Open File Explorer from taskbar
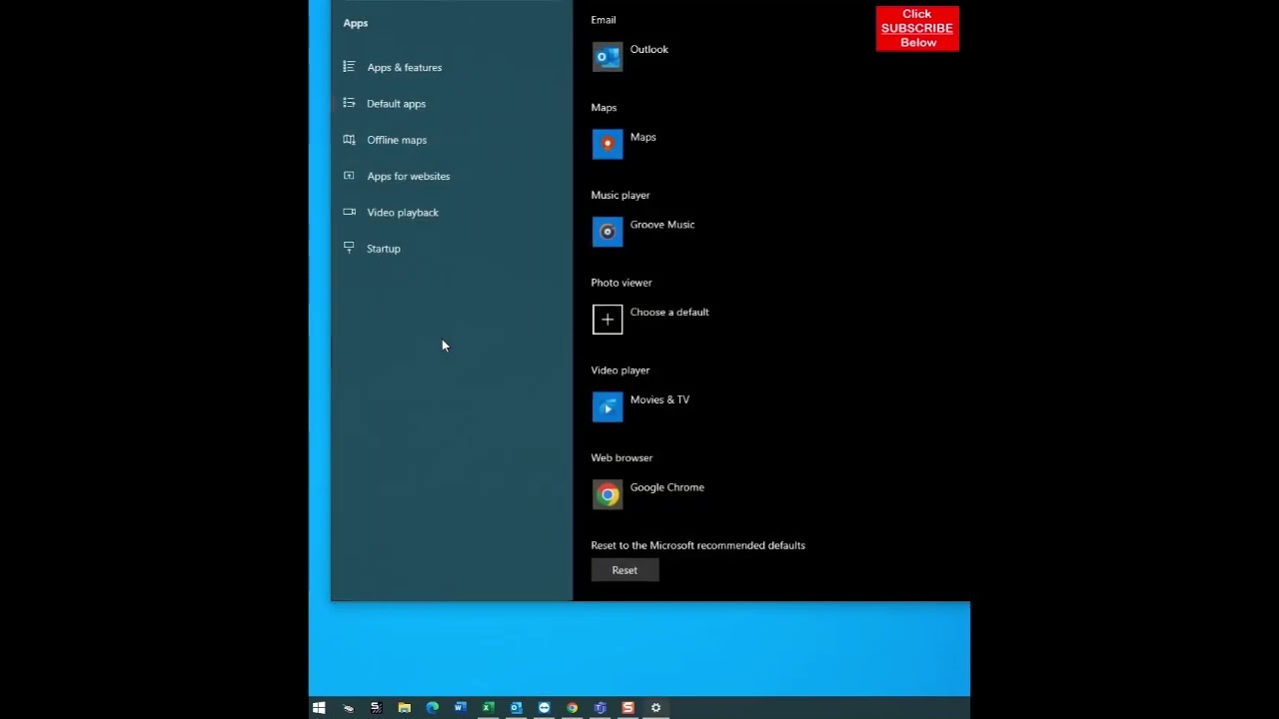This screenshot has height=719, width=1279. pos(404,707)
